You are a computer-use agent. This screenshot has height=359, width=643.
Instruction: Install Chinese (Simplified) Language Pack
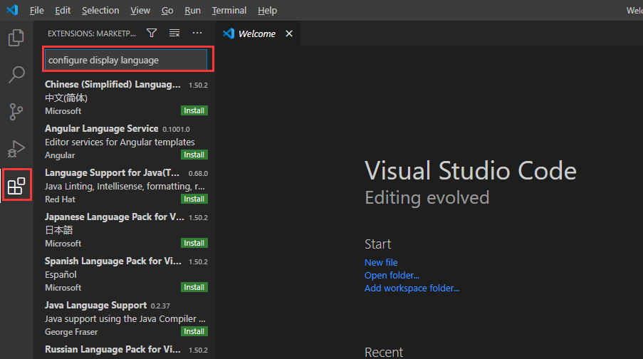pos(194,110)
